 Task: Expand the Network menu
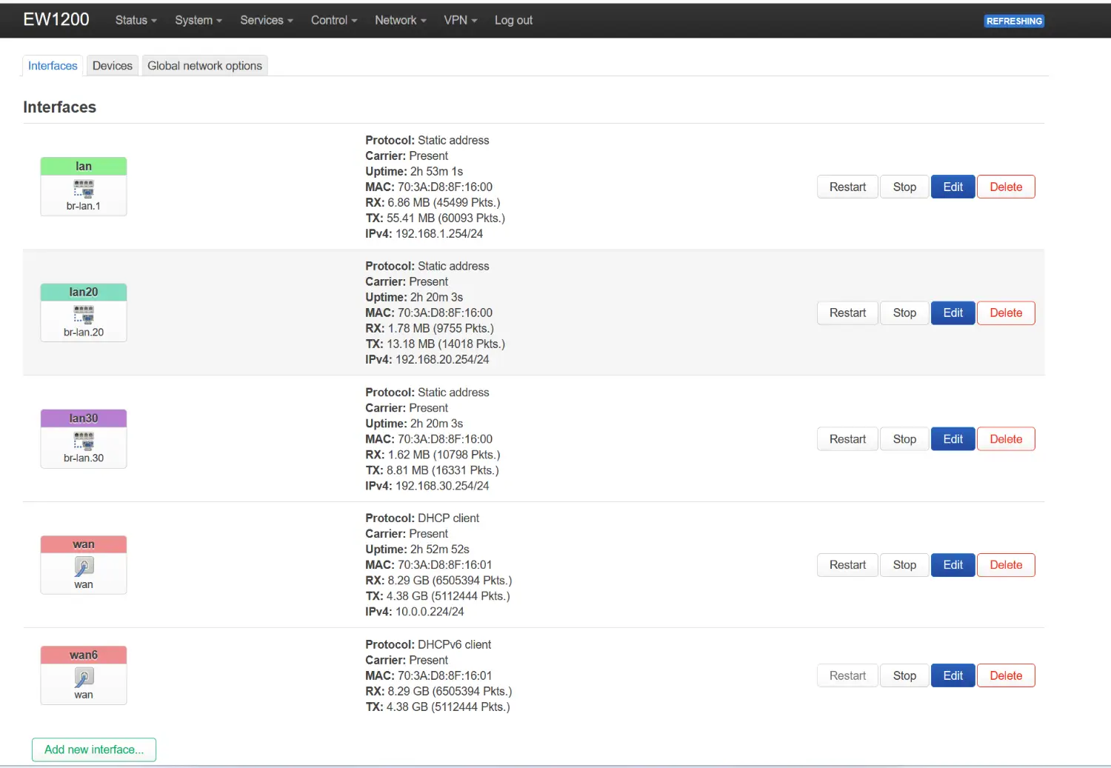coord(400,20)
